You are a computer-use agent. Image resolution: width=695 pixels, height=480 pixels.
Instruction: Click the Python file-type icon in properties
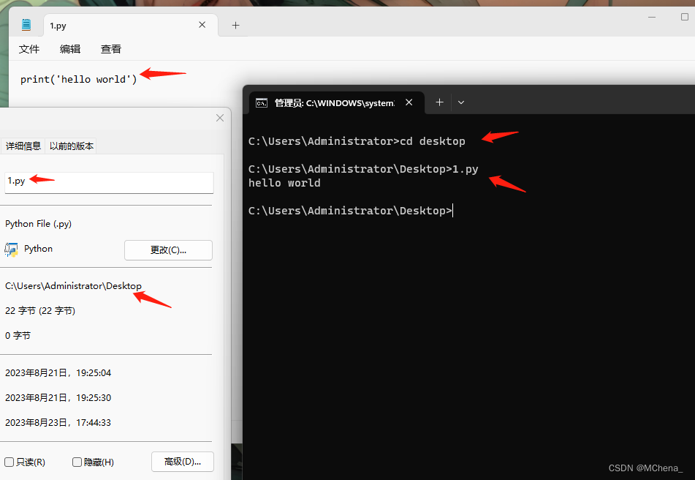(x=11, y=250)
